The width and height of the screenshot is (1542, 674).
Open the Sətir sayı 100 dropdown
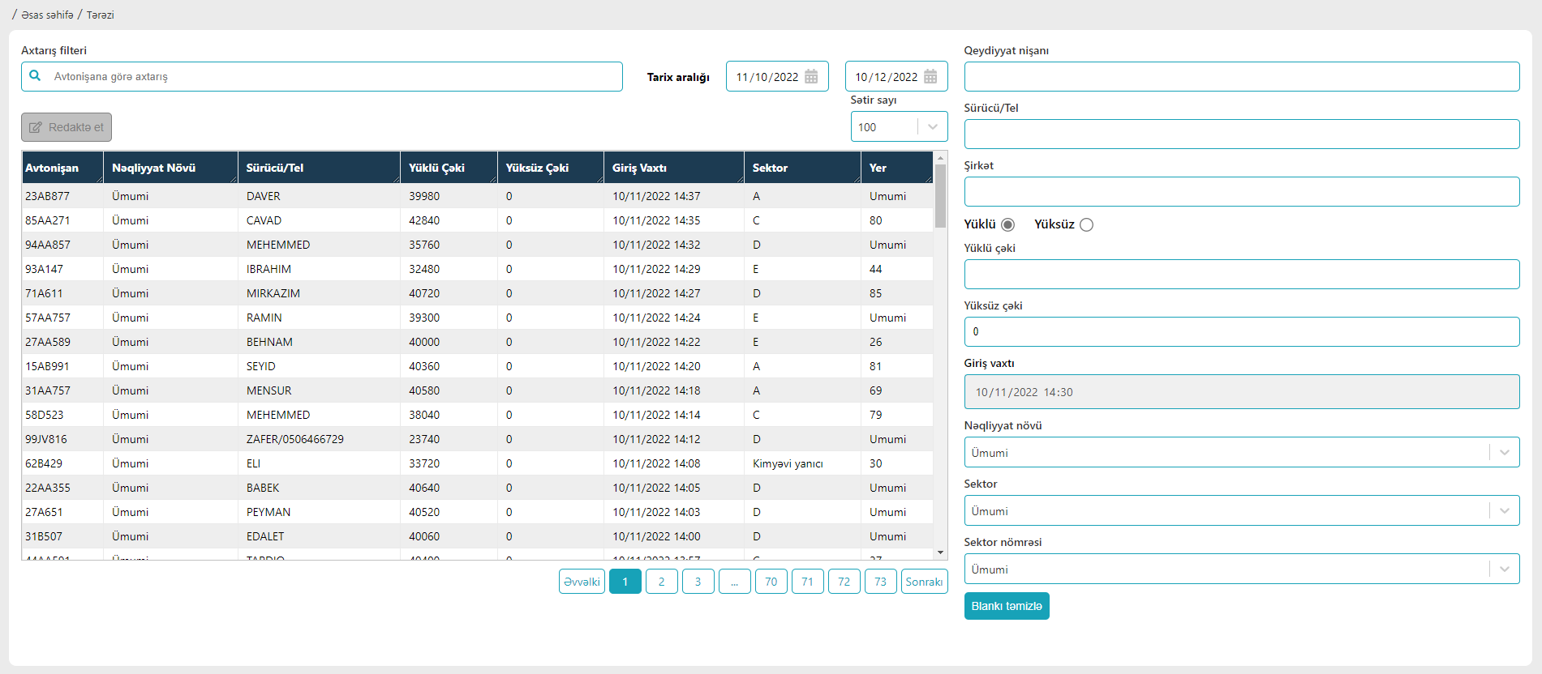point(899,126)
